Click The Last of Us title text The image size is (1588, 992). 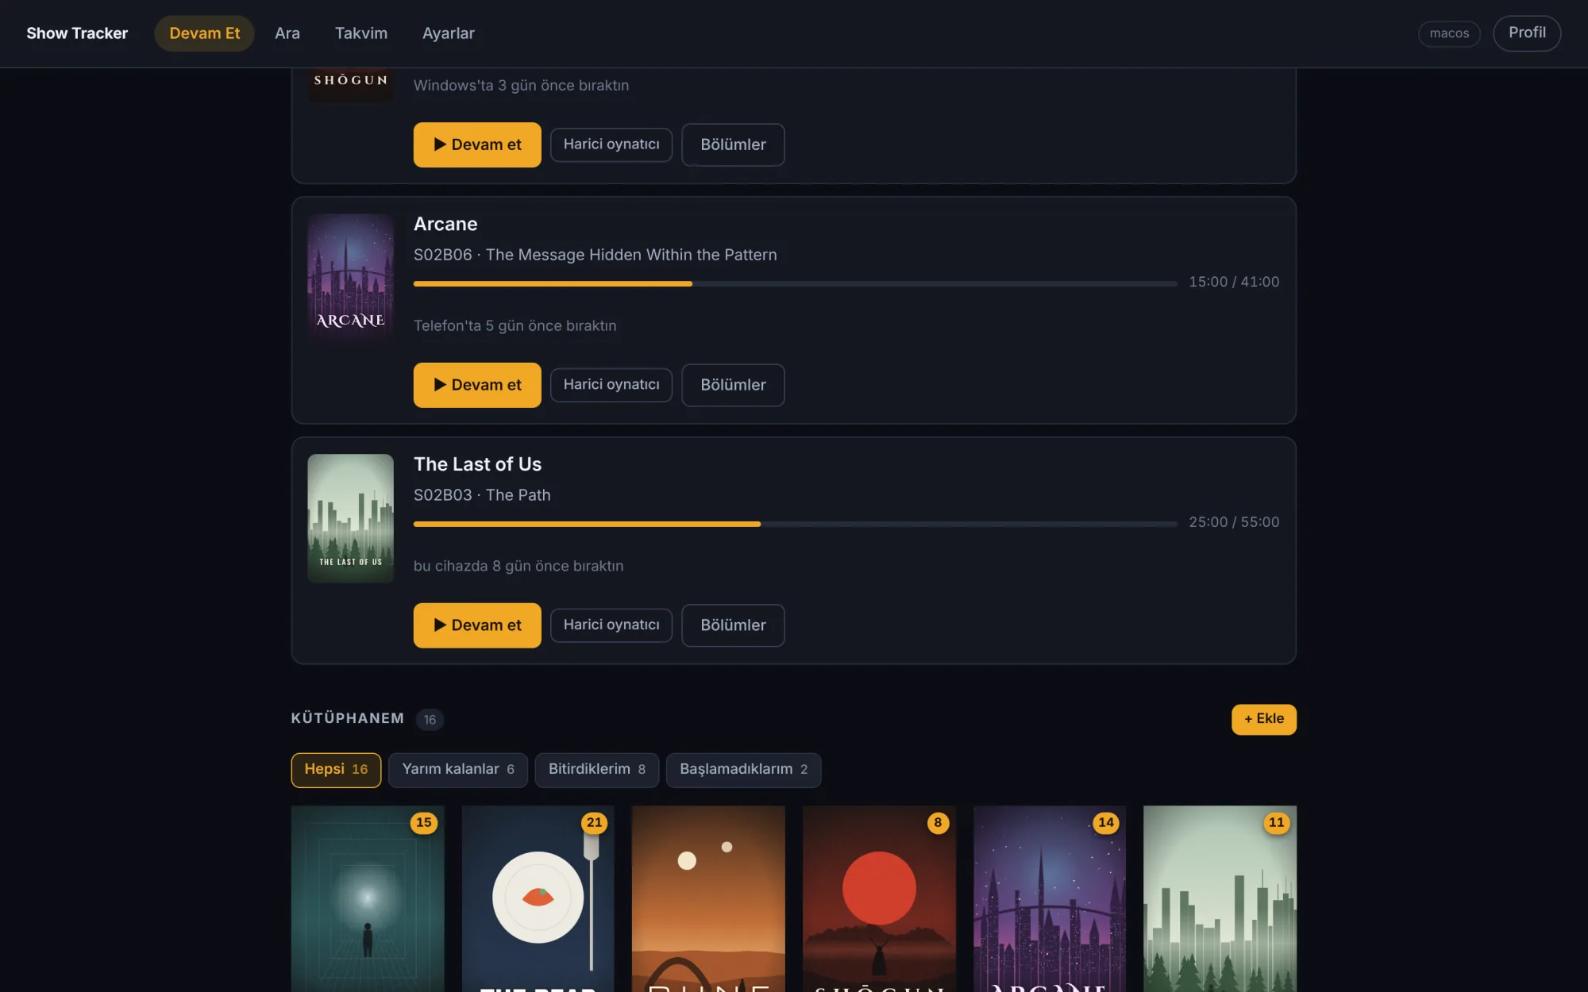477,464
